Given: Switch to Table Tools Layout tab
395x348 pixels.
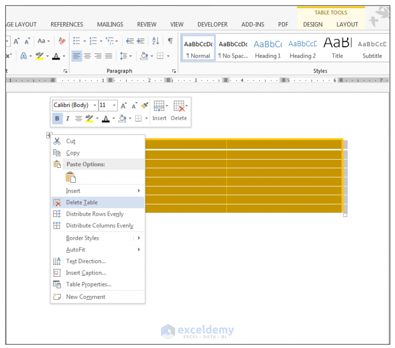Looking at the screenshot, I should pyautogui.click(x=347, y=25).
